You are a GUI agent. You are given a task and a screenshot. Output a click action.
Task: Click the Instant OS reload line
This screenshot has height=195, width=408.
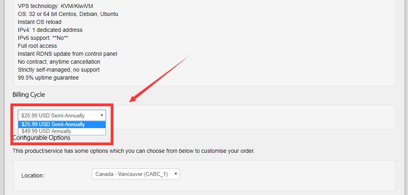(40, 22)
